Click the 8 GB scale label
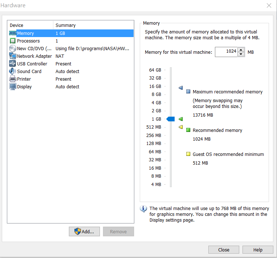 [156, 94]
